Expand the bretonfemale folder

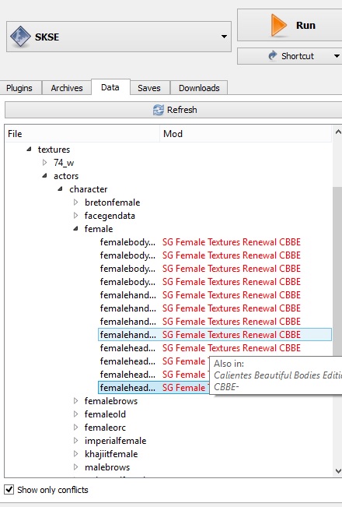[x=76, y=202]
